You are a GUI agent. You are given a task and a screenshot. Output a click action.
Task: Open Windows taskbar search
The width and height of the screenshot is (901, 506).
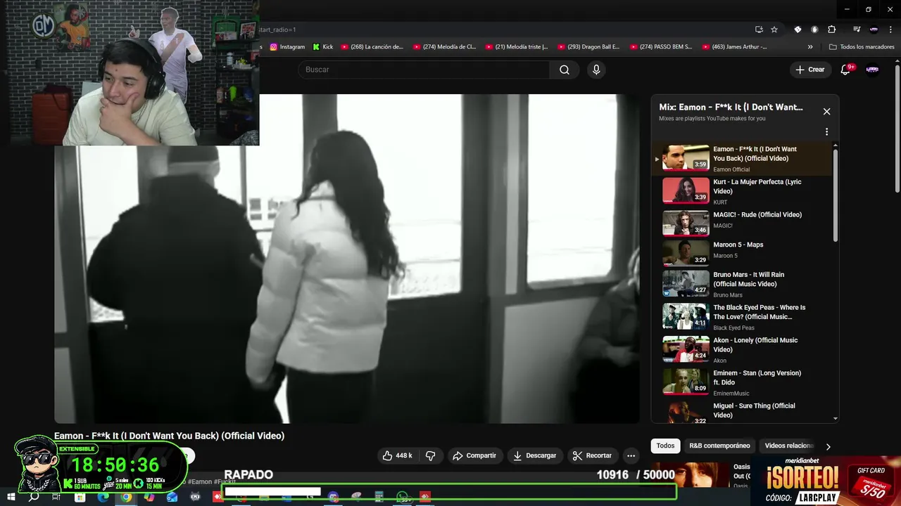[34, 497]
